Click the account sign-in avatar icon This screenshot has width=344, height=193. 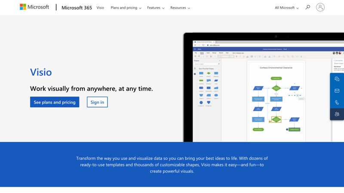320,7
